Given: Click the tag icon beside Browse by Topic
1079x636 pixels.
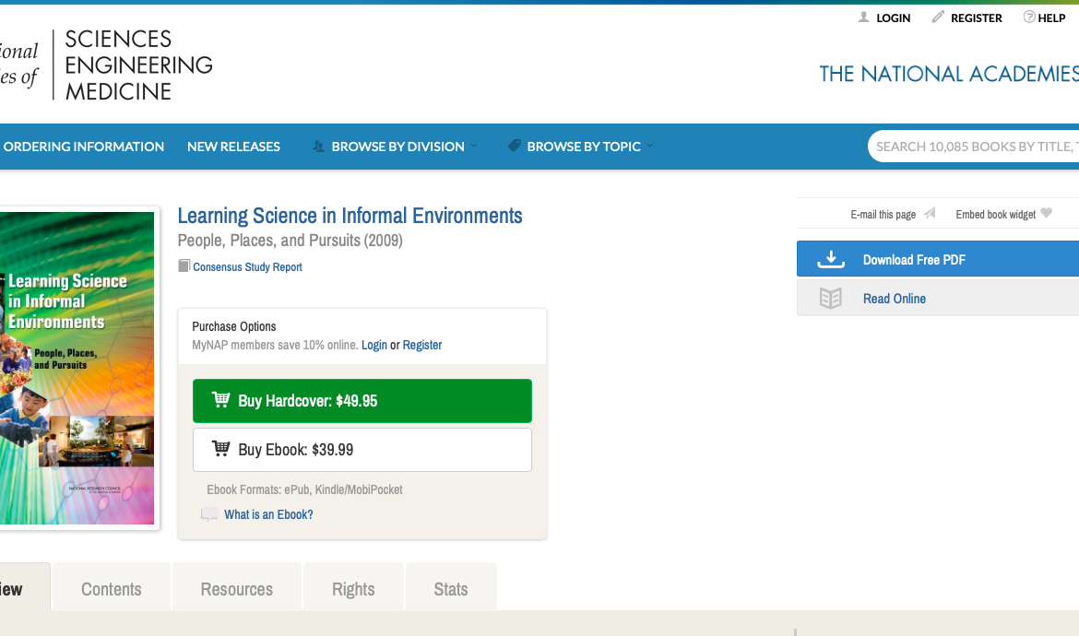Looking at the screenshot, I should [x=514, y=146].
